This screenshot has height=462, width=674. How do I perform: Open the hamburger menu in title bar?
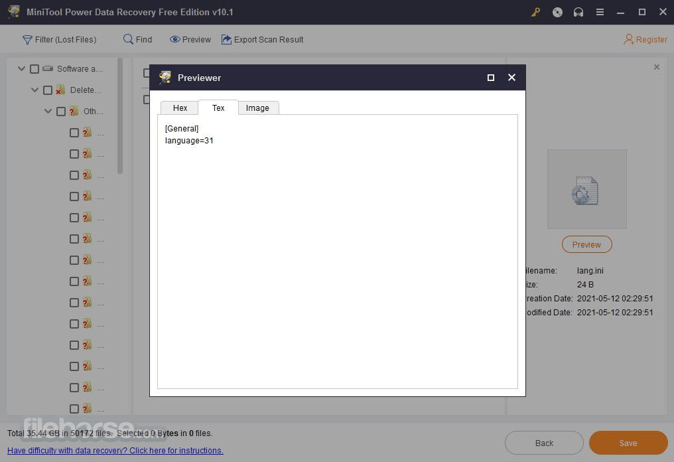600,12
